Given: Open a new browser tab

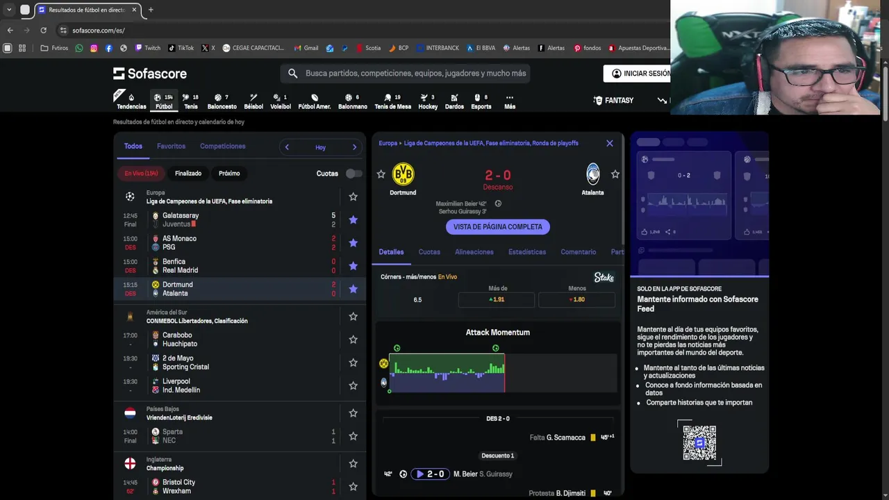Looking at the screenshot, I should pos(151,10).
